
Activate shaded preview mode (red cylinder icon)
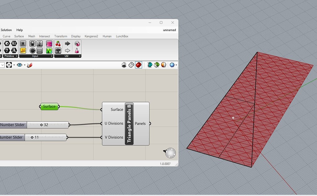138,65
